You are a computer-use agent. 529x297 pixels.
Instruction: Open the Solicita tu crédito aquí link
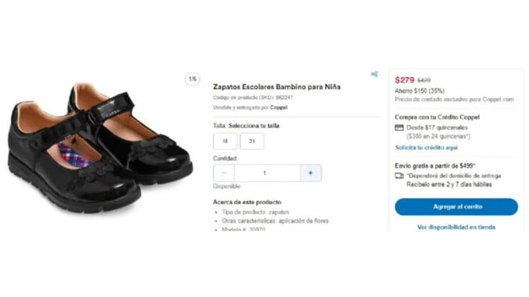[x=426, y=147]
